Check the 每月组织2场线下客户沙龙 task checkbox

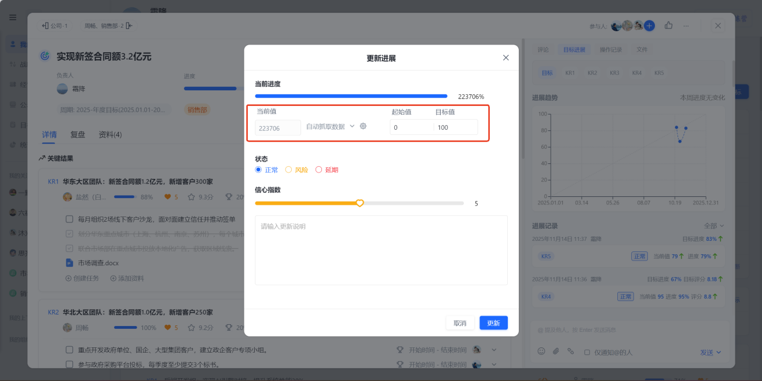click(69, 219)
